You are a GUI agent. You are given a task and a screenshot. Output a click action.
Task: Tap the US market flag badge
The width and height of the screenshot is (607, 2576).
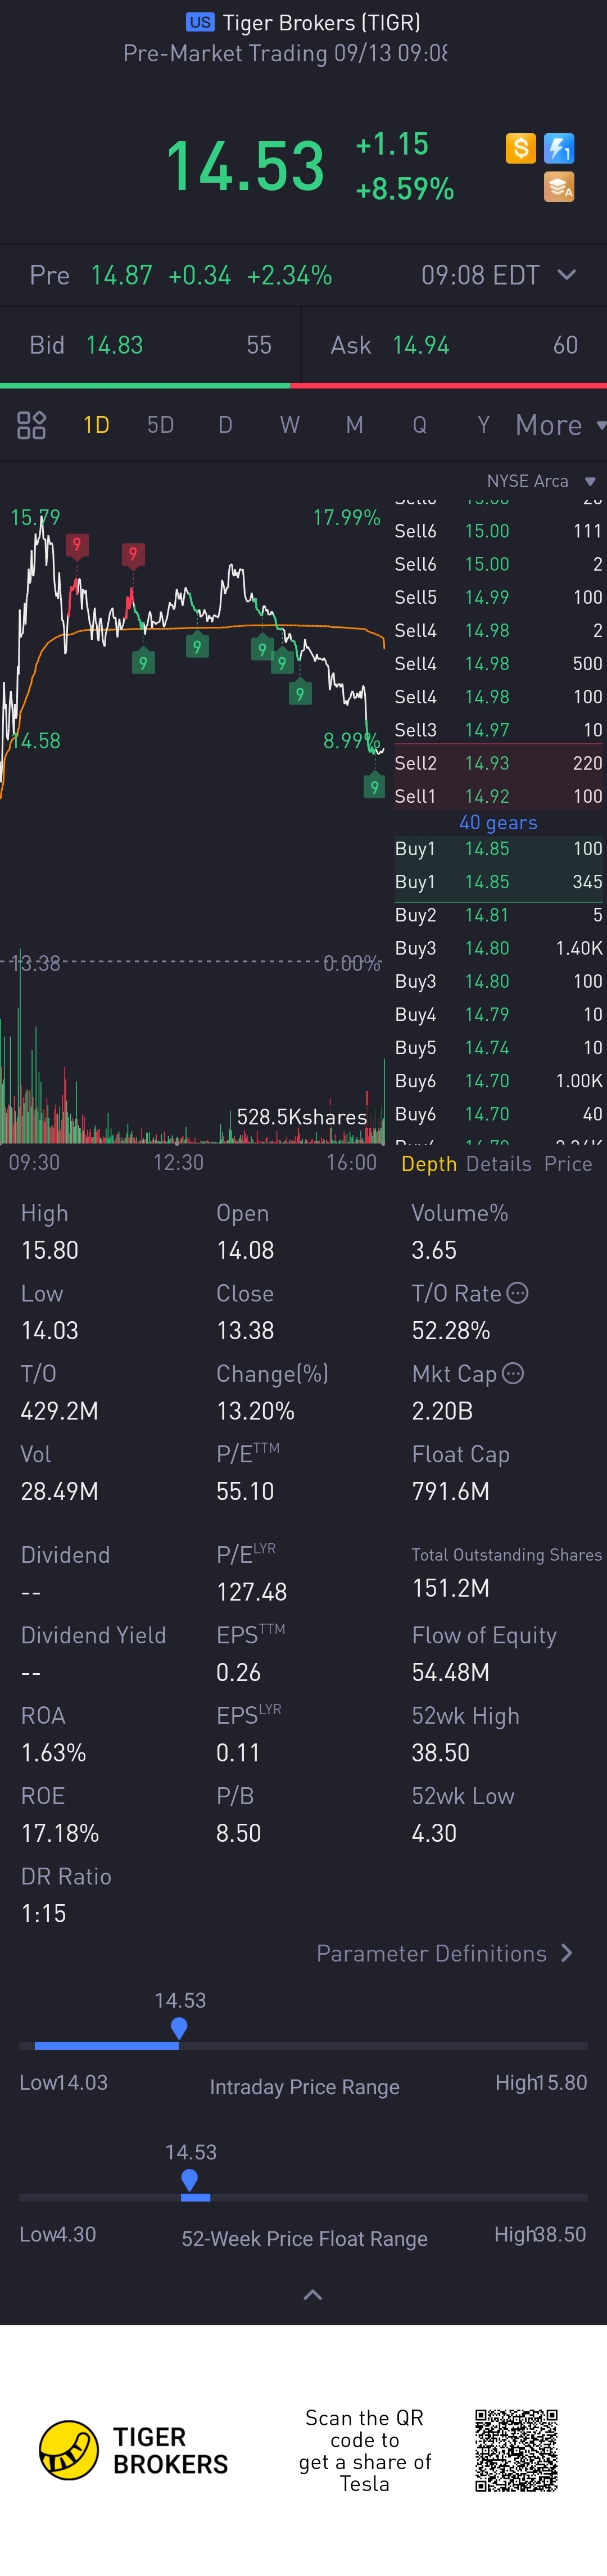point(200,22)
